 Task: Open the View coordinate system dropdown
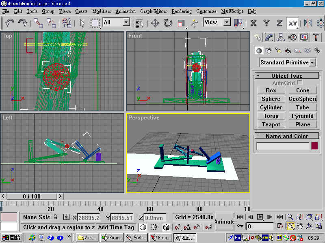(217, 22)
